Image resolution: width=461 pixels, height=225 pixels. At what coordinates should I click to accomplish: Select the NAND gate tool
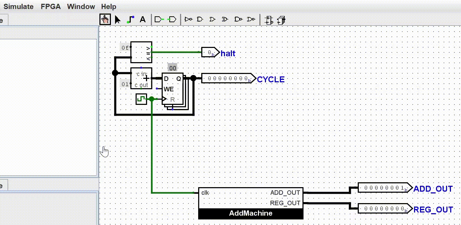click(238, 19)
